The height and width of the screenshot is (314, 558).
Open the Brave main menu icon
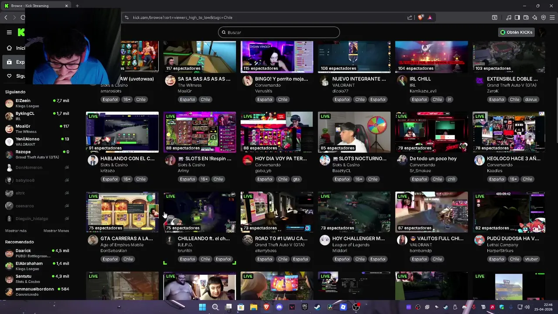(552, 17)
